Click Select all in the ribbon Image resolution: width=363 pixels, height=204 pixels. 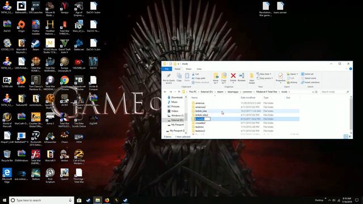coord(307,74)
